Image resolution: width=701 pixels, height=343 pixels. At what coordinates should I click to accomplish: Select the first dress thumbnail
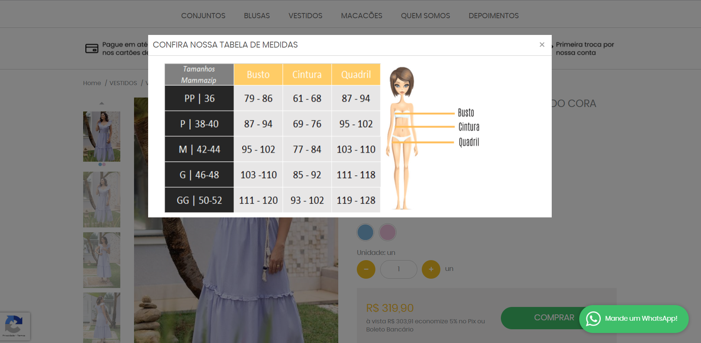(x=101, y=136)
